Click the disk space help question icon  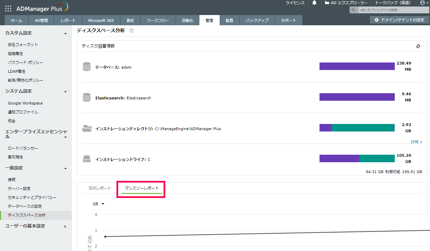tap(131, 30)
